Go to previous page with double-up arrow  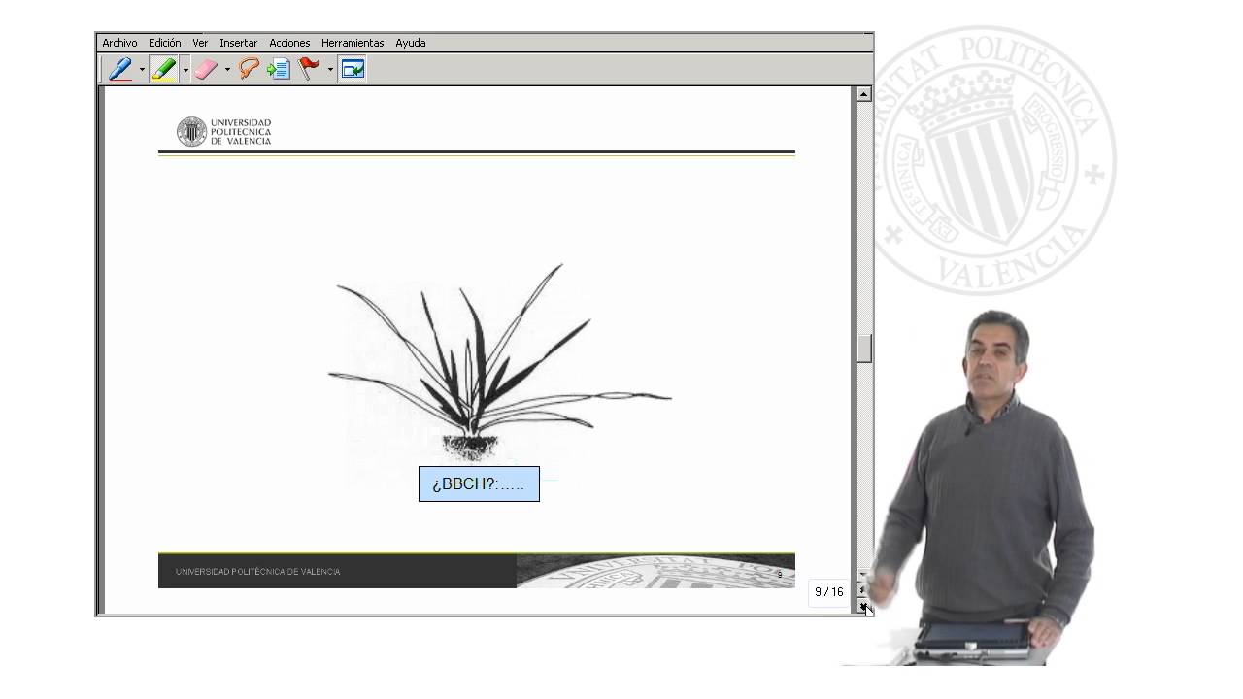click(x=863, y=590)
